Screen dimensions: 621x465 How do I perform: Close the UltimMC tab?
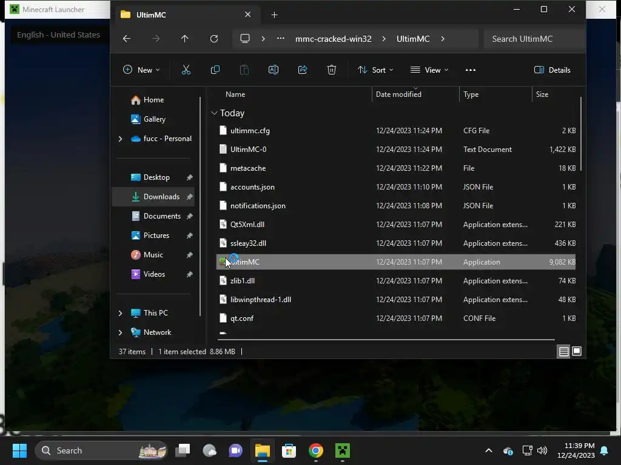pos(247,15)
